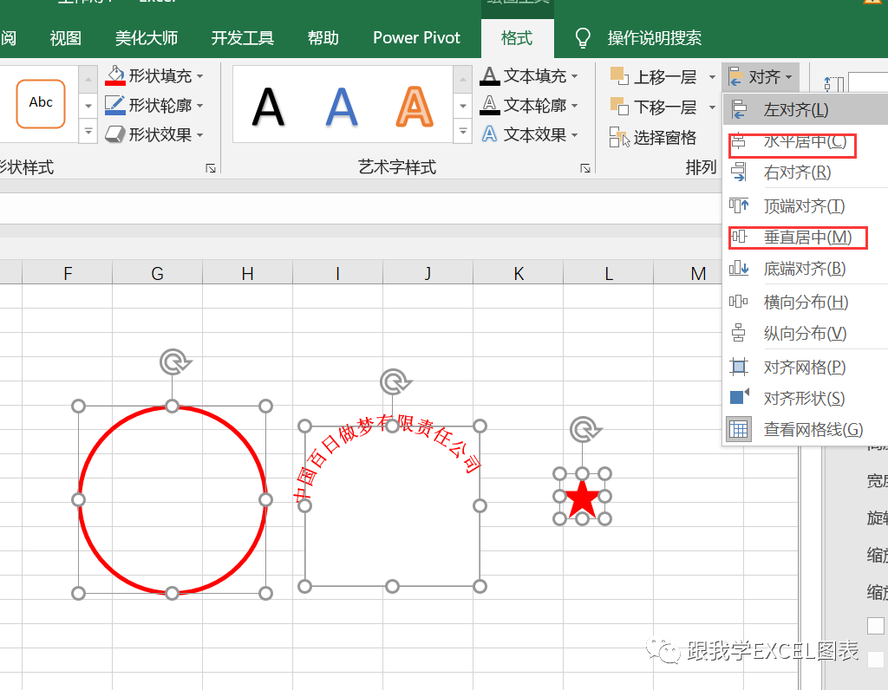Expand the 形状轮廓 dropdown arrow
Image resolution: width=888 pixels, height=690 pixels.
(200, 105)
